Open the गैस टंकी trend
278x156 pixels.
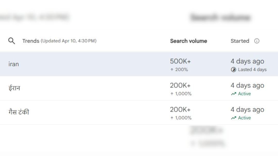click(19, 112)
